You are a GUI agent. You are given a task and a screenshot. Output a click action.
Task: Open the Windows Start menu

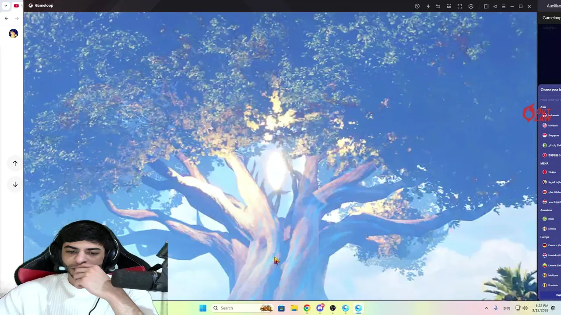point(203,308)
